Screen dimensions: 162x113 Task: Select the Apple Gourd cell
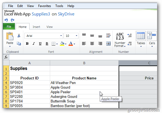pyautogui.click(x=84, y=87)
